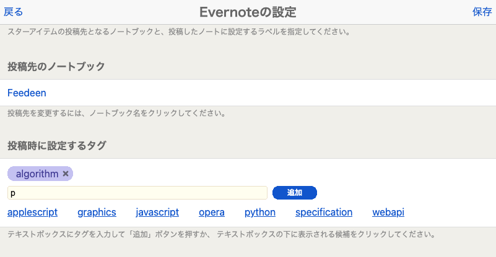Choose the graphics tag suggestion
The width and height of the screenshot is (496, 257).
point(97,212)
